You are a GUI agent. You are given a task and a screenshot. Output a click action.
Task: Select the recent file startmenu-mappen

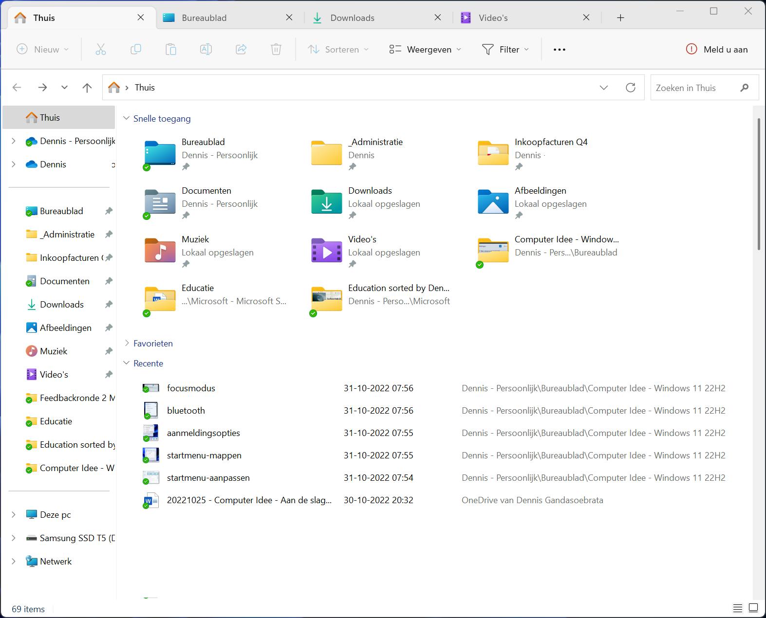(433, 455)
